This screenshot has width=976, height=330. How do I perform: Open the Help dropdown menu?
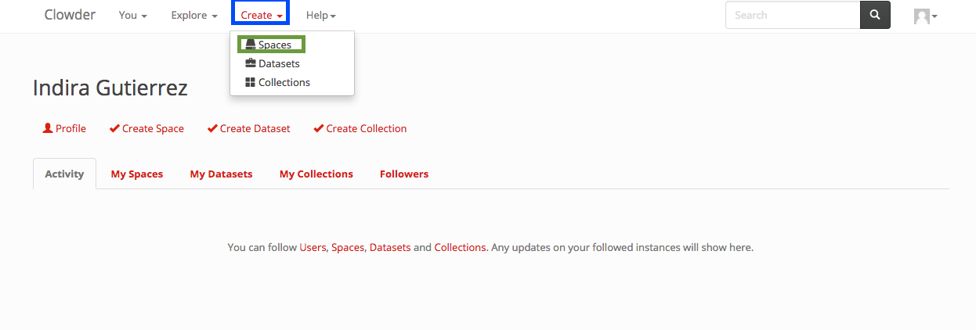pos(320,16)
